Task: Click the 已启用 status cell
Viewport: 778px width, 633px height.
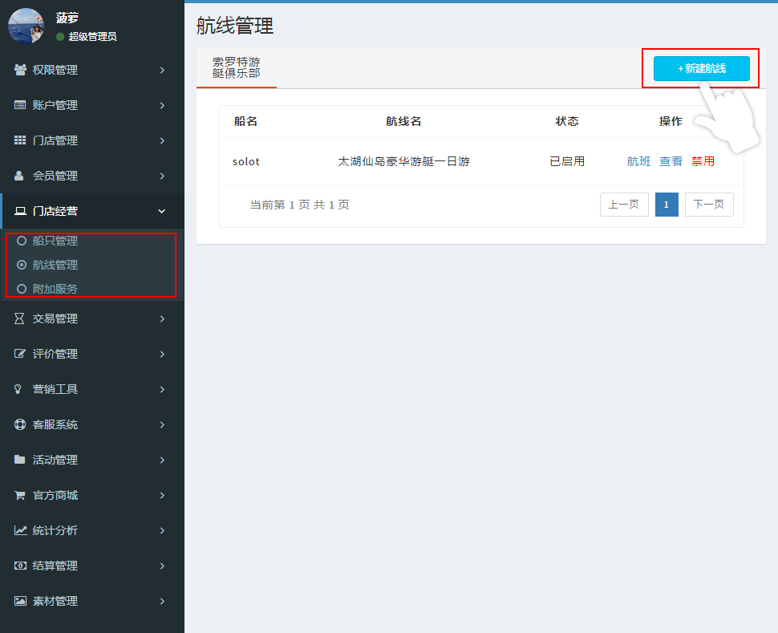Action: point(567,161)
